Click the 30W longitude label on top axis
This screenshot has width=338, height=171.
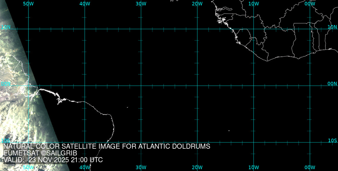[x=141, y=3]
